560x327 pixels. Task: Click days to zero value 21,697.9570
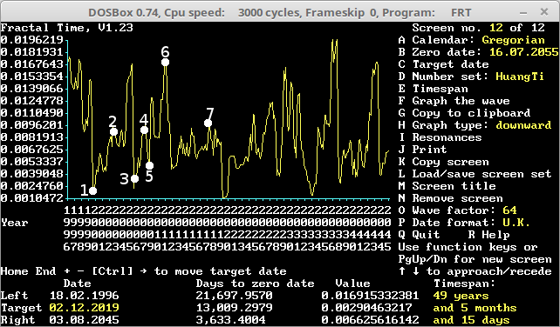tap(235, 296)
